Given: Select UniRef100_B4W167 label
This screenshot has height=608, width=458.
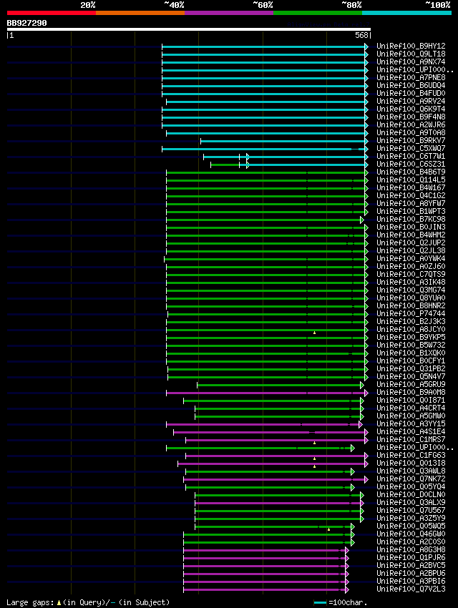Looking at the screenshot, I should pyautogui.click(x=411, y=187).
